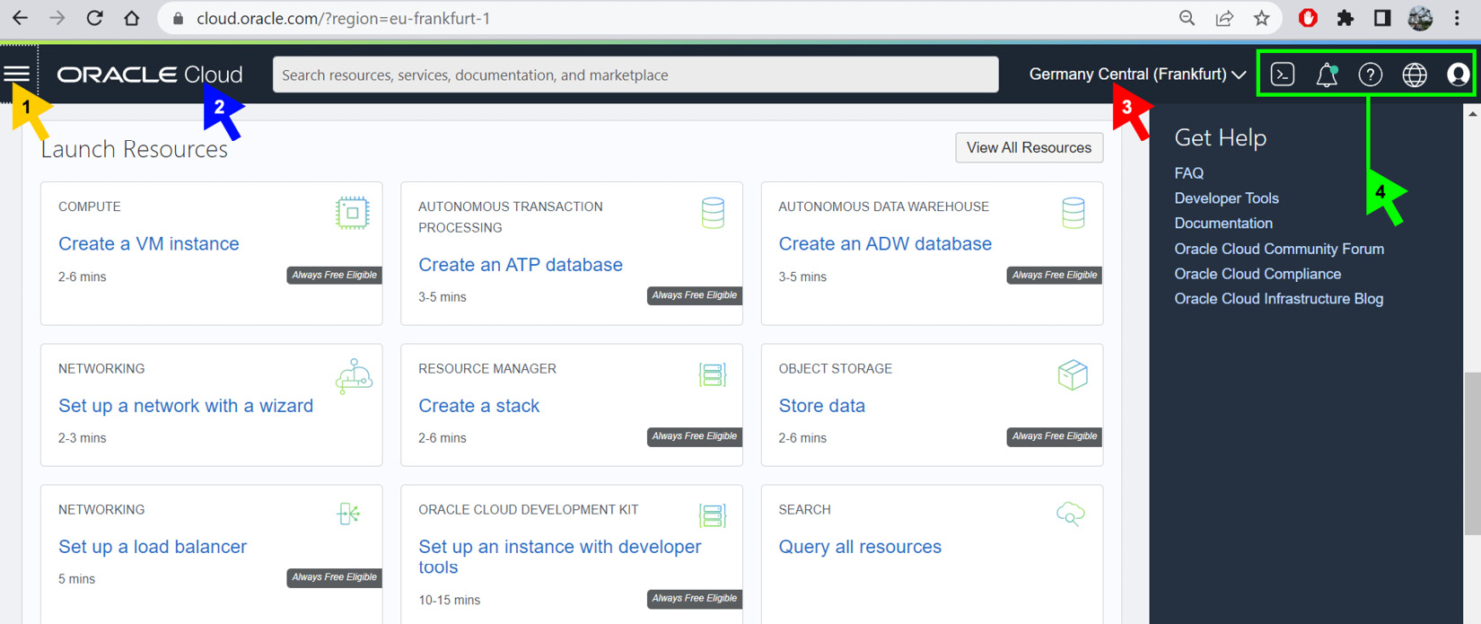
Task: Open the browser home page
Action: coord(132,18)
